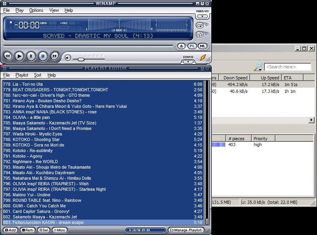Image resolution: width=317 pixels, height=235 pixels.
Task: Open Winamp View menu
Action: [54, 10]
